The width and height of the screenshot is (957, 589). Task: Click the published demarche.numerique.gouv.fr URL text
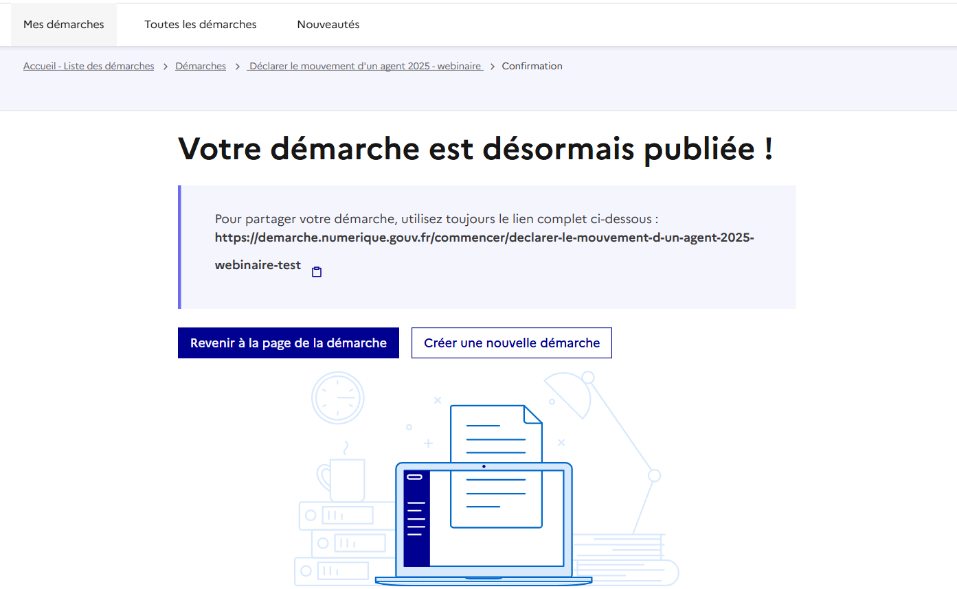pyautogui.click(x=484, y=238)
